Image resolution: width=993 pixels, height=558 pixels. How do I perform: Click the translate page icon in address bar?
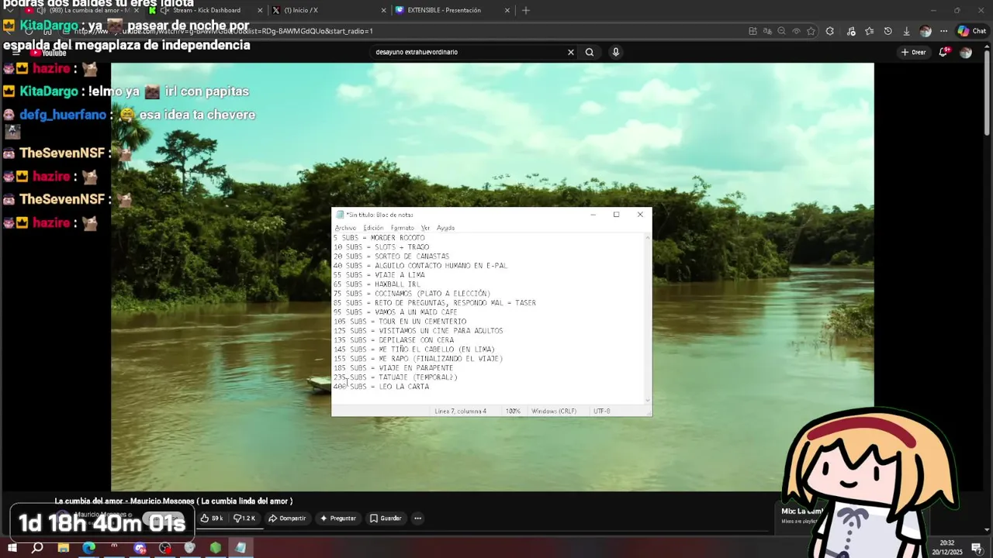pyautogui.click(x=766, y=31)
